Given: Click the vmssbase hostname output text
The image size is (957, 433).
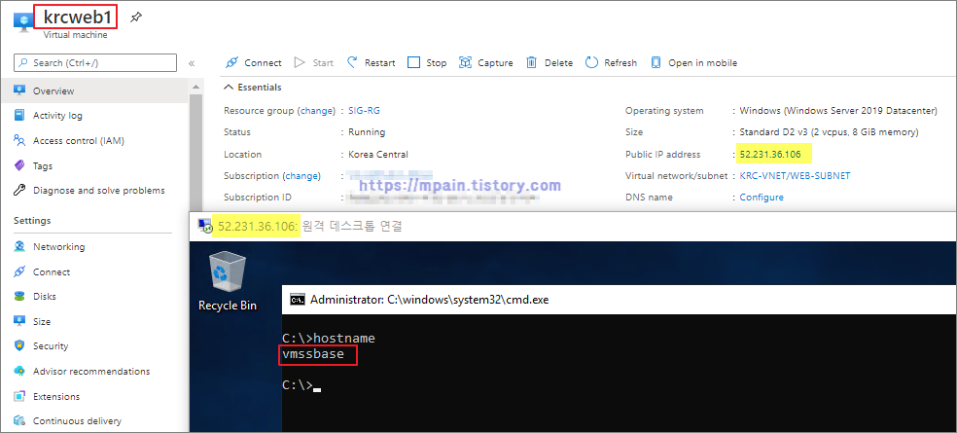Looking at the screenshot, I should coord(313,353).
